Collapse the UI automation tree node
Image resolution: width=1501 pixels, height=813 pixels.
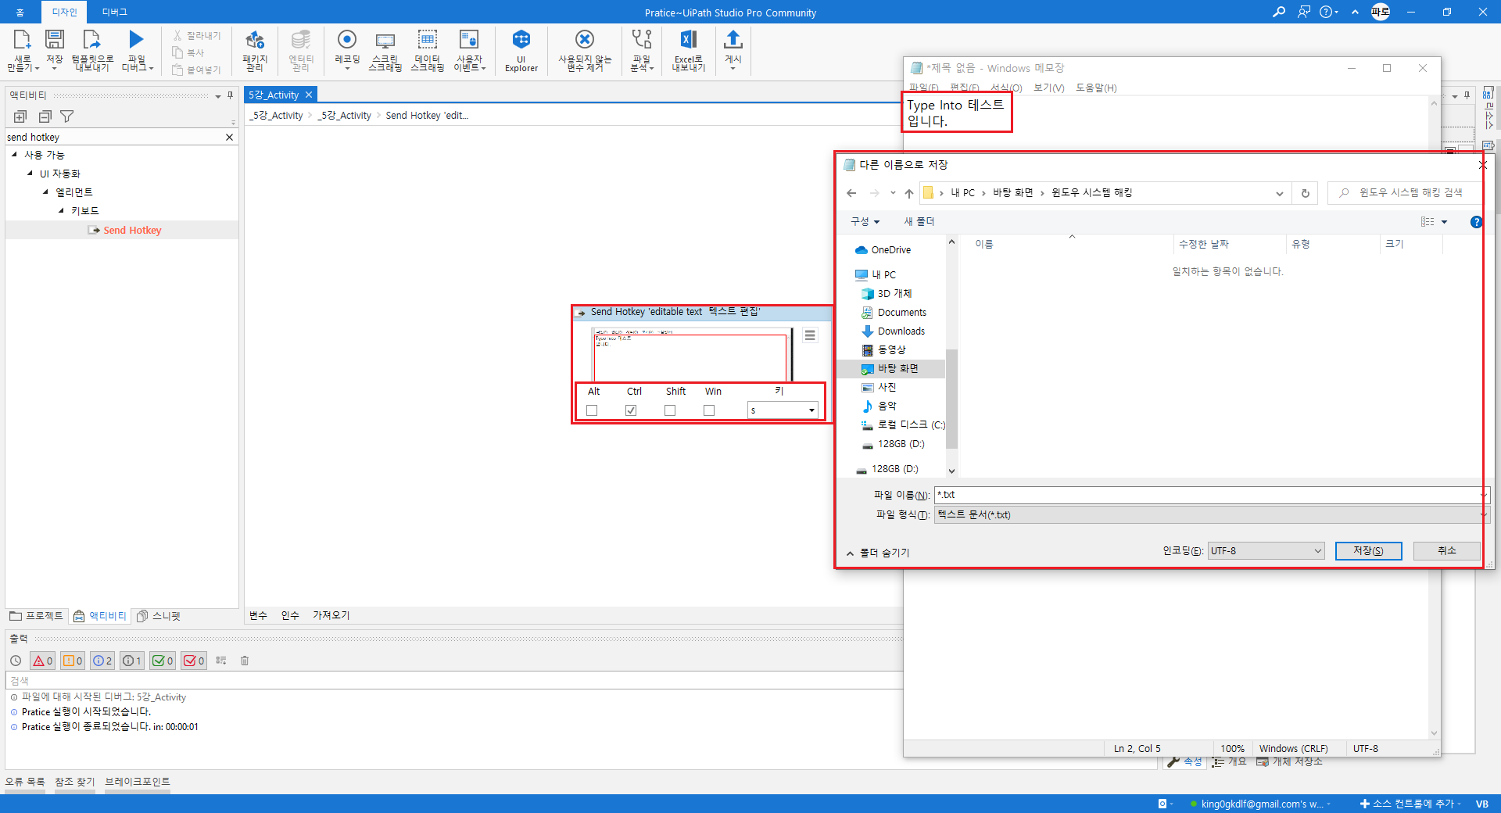coord(30,174)
